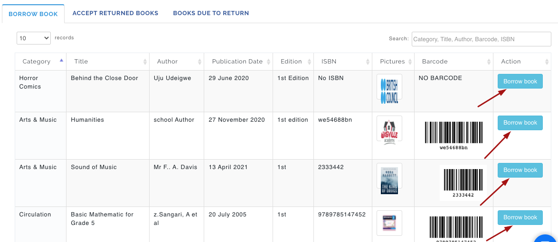The height and width of the screenshot is (242, 558).
Task: Click the we54688bn barcode image
Action: [x=454, y=135]
